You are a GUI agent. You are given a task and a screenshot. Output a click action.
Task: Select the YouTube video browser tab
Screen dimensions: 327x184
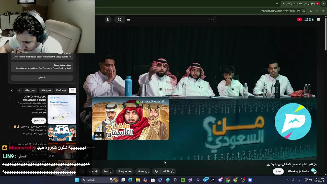(x=300, y=4)
